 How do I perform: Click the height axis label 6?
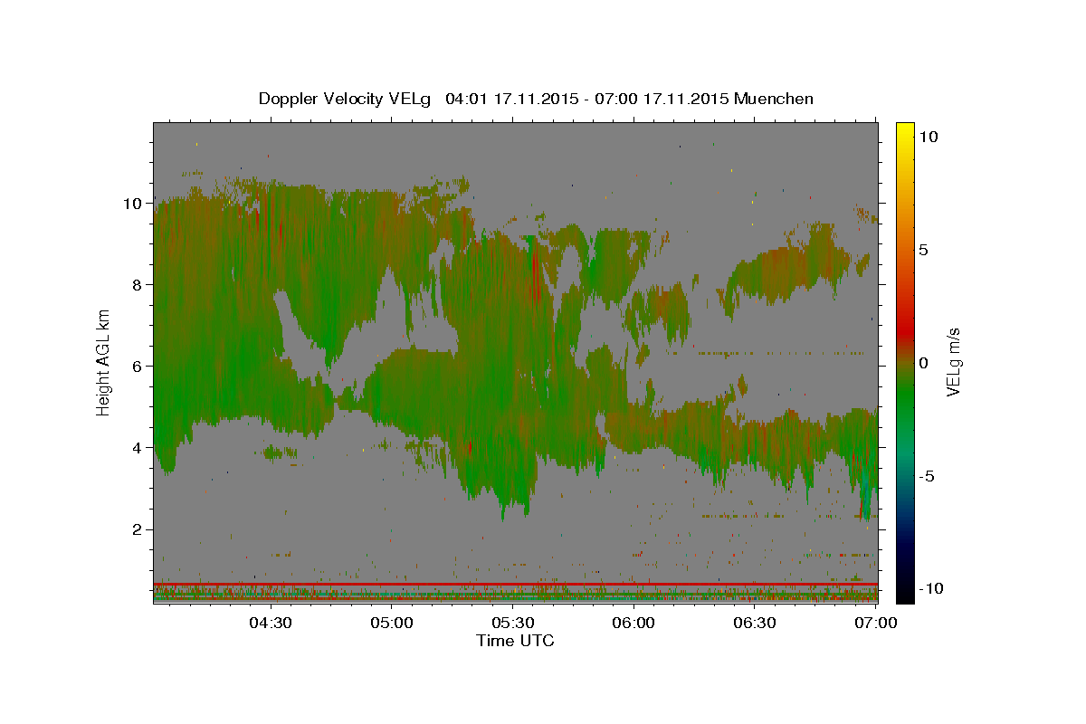(x=138, y=367)
